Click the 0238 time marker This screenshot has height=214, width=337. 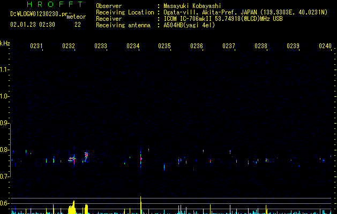point(261,45)
